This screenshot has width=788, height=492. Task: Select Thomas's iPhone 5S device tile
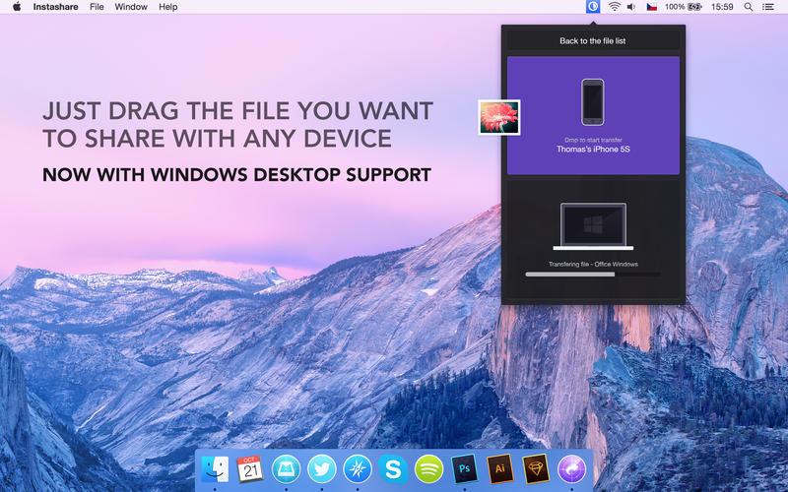pos(593,115)
